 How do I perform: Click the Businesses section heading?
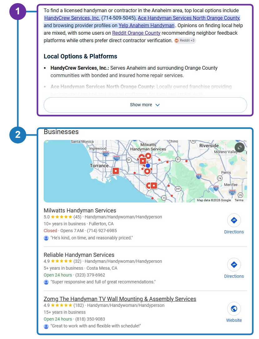click(61, 132)
